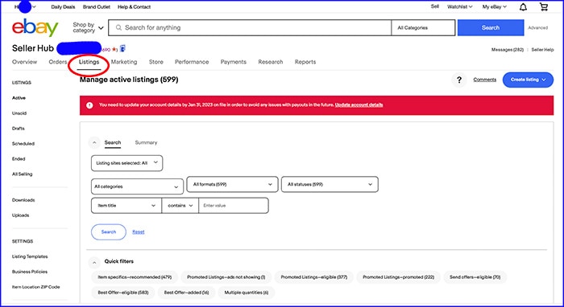Click the eBay logo
Viewport: 564px width, 307px height.
(x=35, y=28)
